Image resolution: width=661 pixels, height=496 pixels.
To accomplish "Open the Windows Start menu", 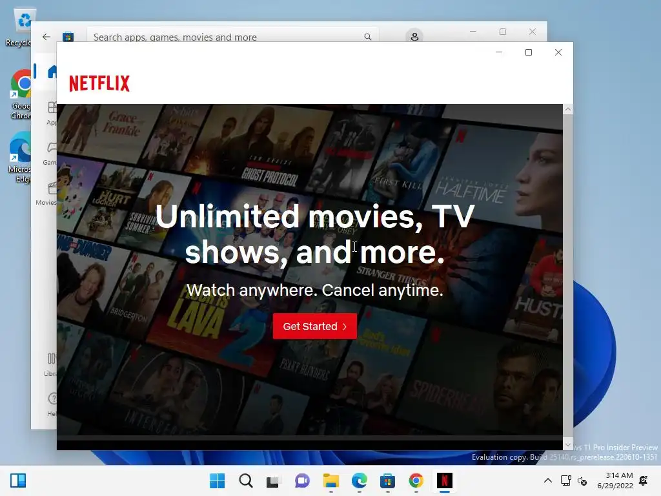I will click(x=217, y=480).
